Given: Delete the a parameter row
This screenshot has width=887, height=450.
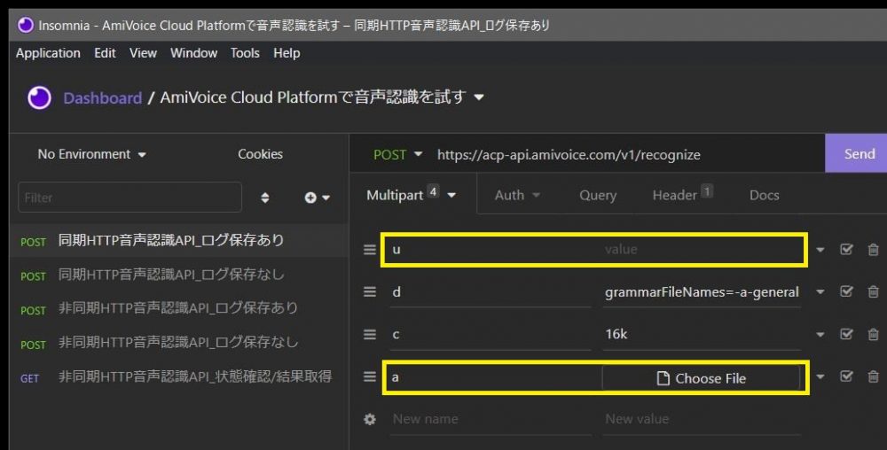Looking at the screenshot, I should point(874,376).
